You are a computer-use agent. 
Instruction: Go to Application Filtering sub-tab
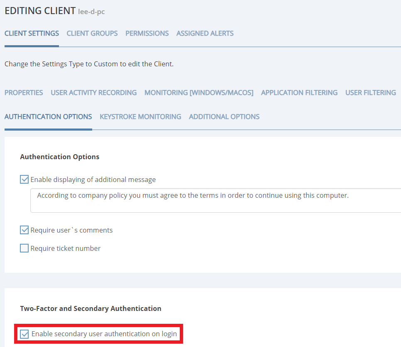pyautogui.click(x=299, y=92)
